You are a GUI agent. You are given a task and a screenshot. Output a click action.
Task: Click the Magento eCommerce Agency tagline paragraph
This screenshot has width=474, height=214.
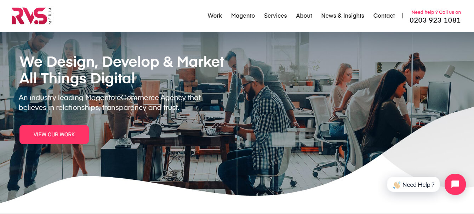(x=110, y=102)
